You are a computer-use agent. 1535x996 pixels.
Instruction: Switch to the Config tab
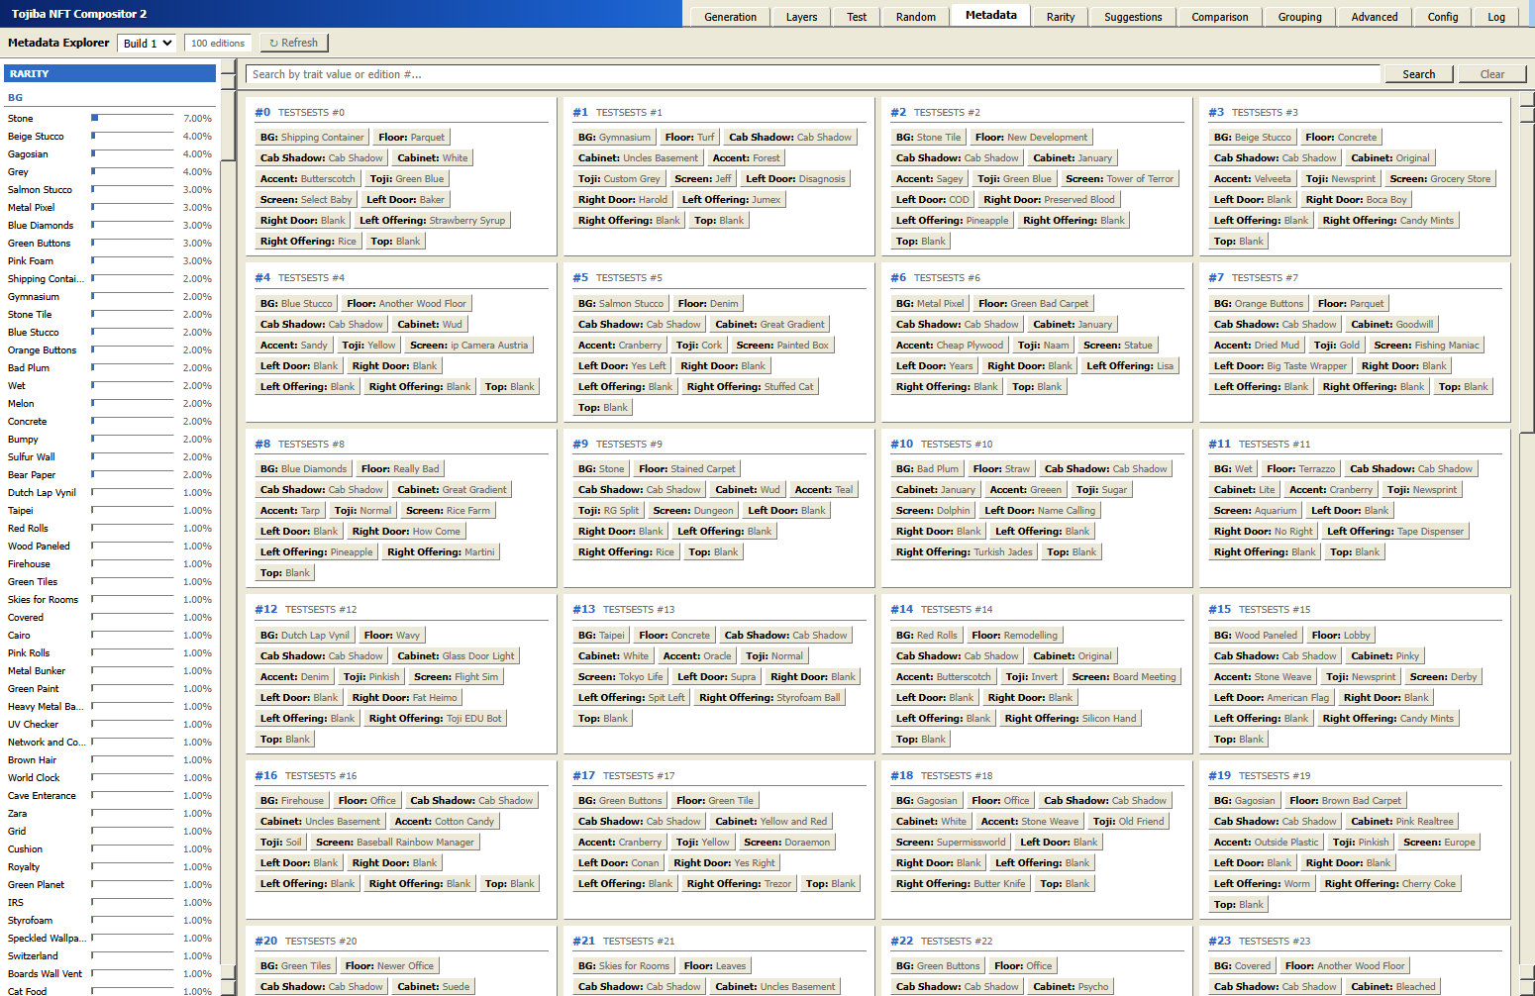tap(1442, 17)
